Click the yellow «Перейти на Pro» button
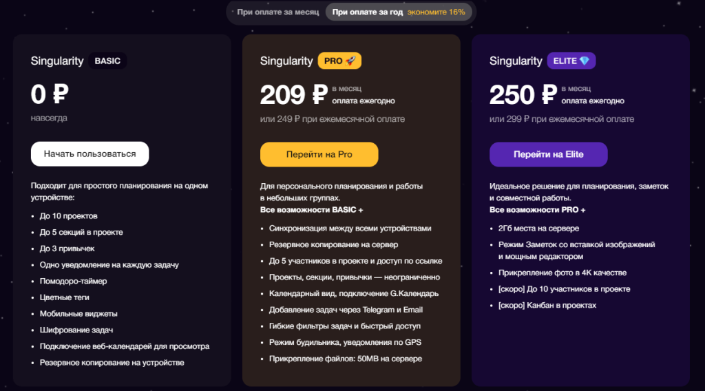 319,155
